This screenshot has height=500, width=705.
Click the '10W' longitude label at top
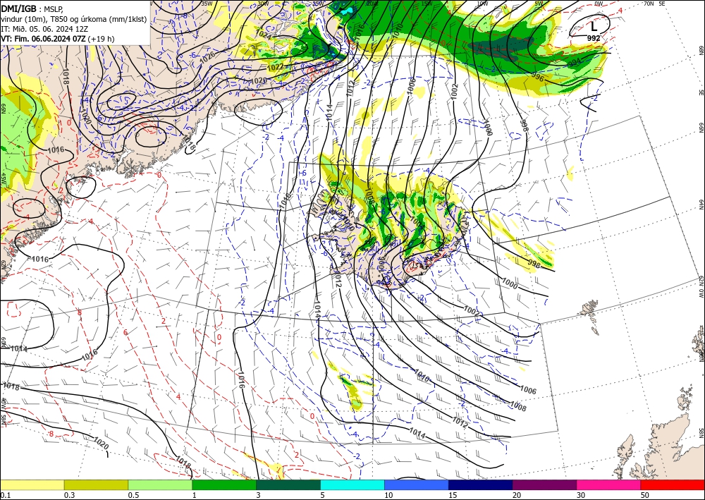pyautogui.click(x=482, y=4)
